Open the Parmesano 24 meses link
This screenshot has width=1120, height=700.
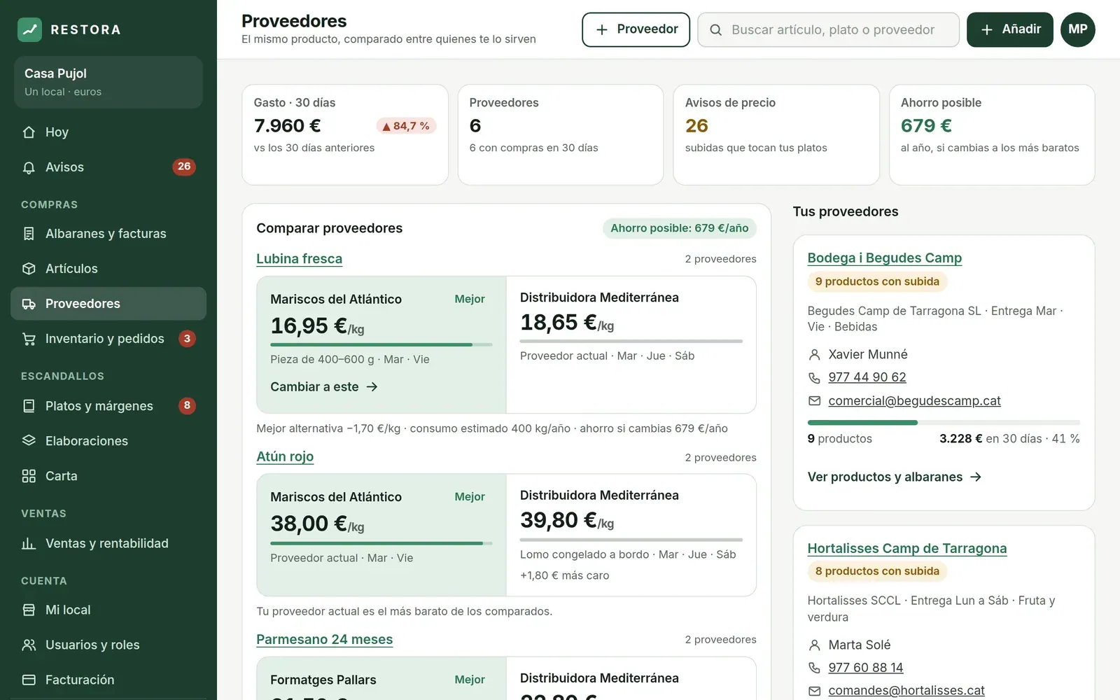tap(324, 639)
